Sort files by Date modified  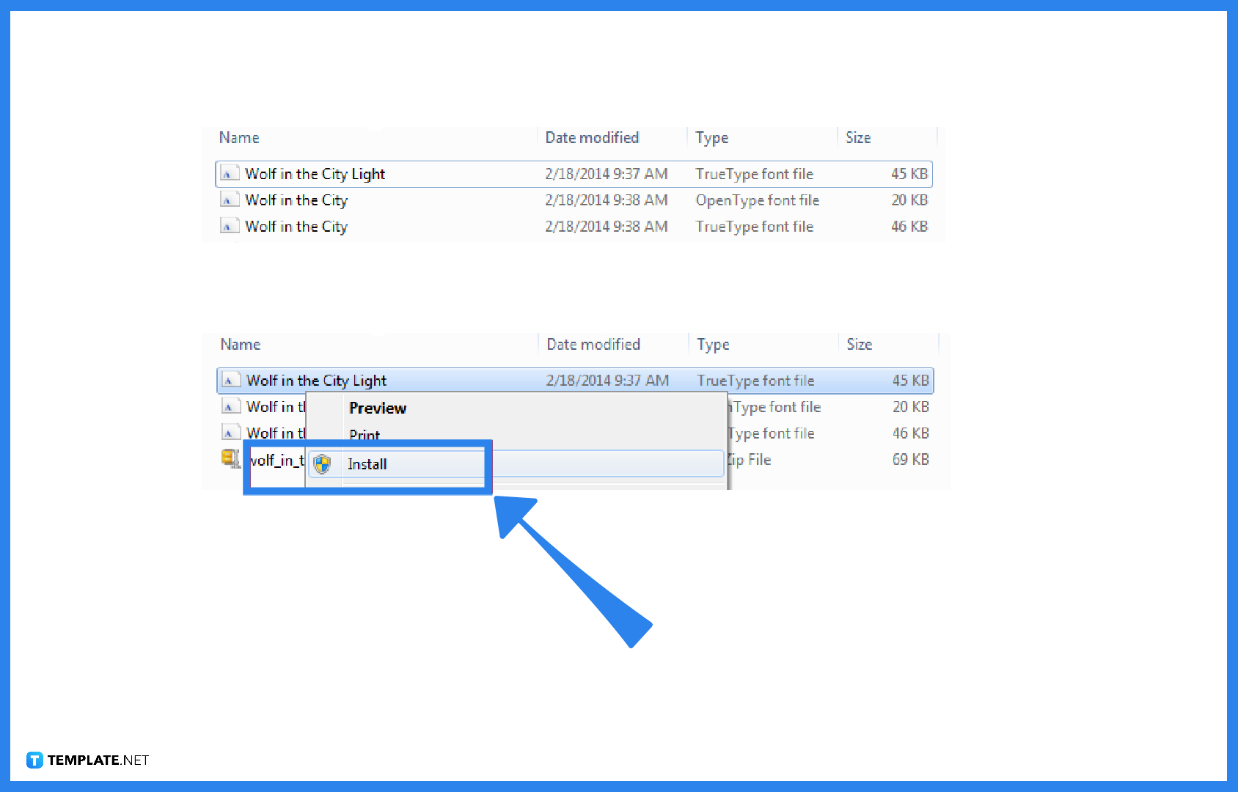point(591,137)
